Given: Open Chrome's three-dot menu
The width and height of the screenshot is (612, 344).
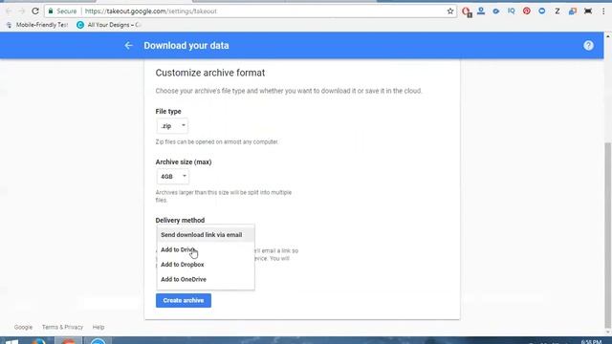Looking at the screenshot, I should (x=603, y=11).
